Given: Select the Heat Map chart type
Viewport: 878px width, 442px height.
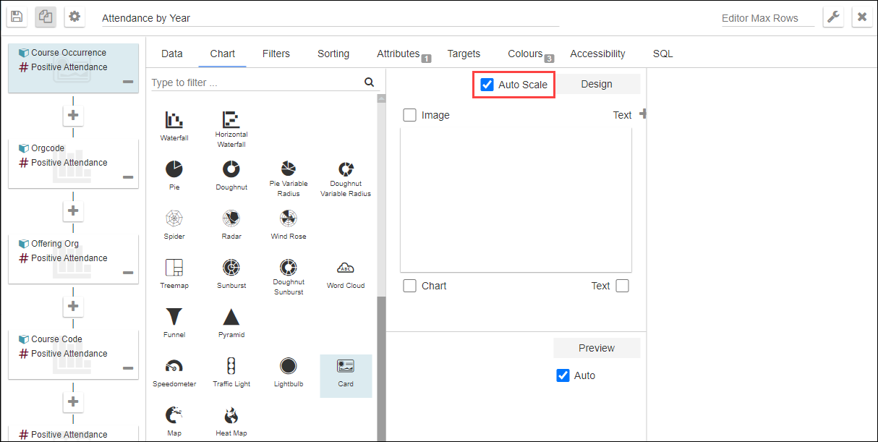Looking at the screenshot, I should pyautogui.click(x=231, y=415).
